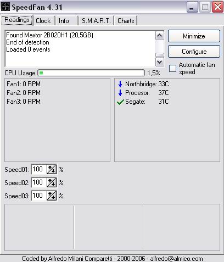
Task: Open the Configure dialog button
Action: click(194, 52)
